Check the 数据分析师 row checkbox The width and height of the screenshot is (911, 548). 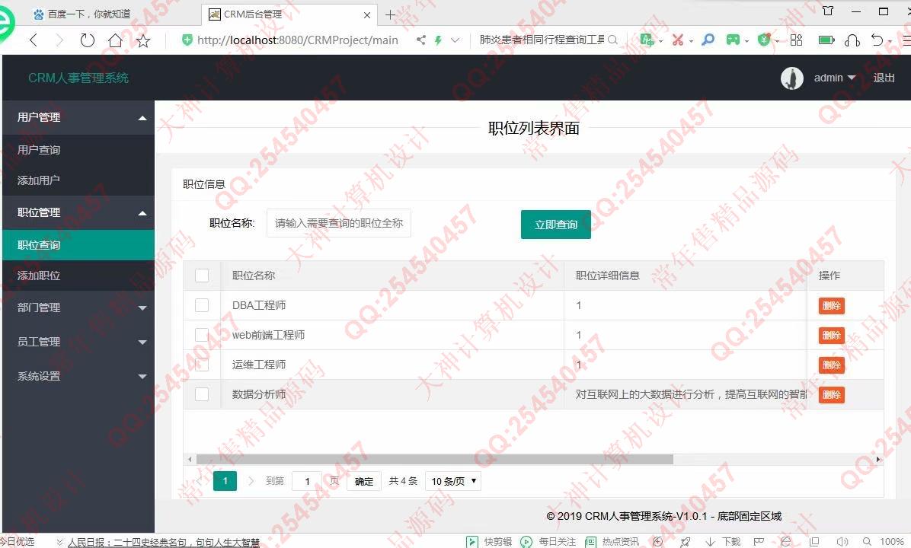tap(202, 394)
